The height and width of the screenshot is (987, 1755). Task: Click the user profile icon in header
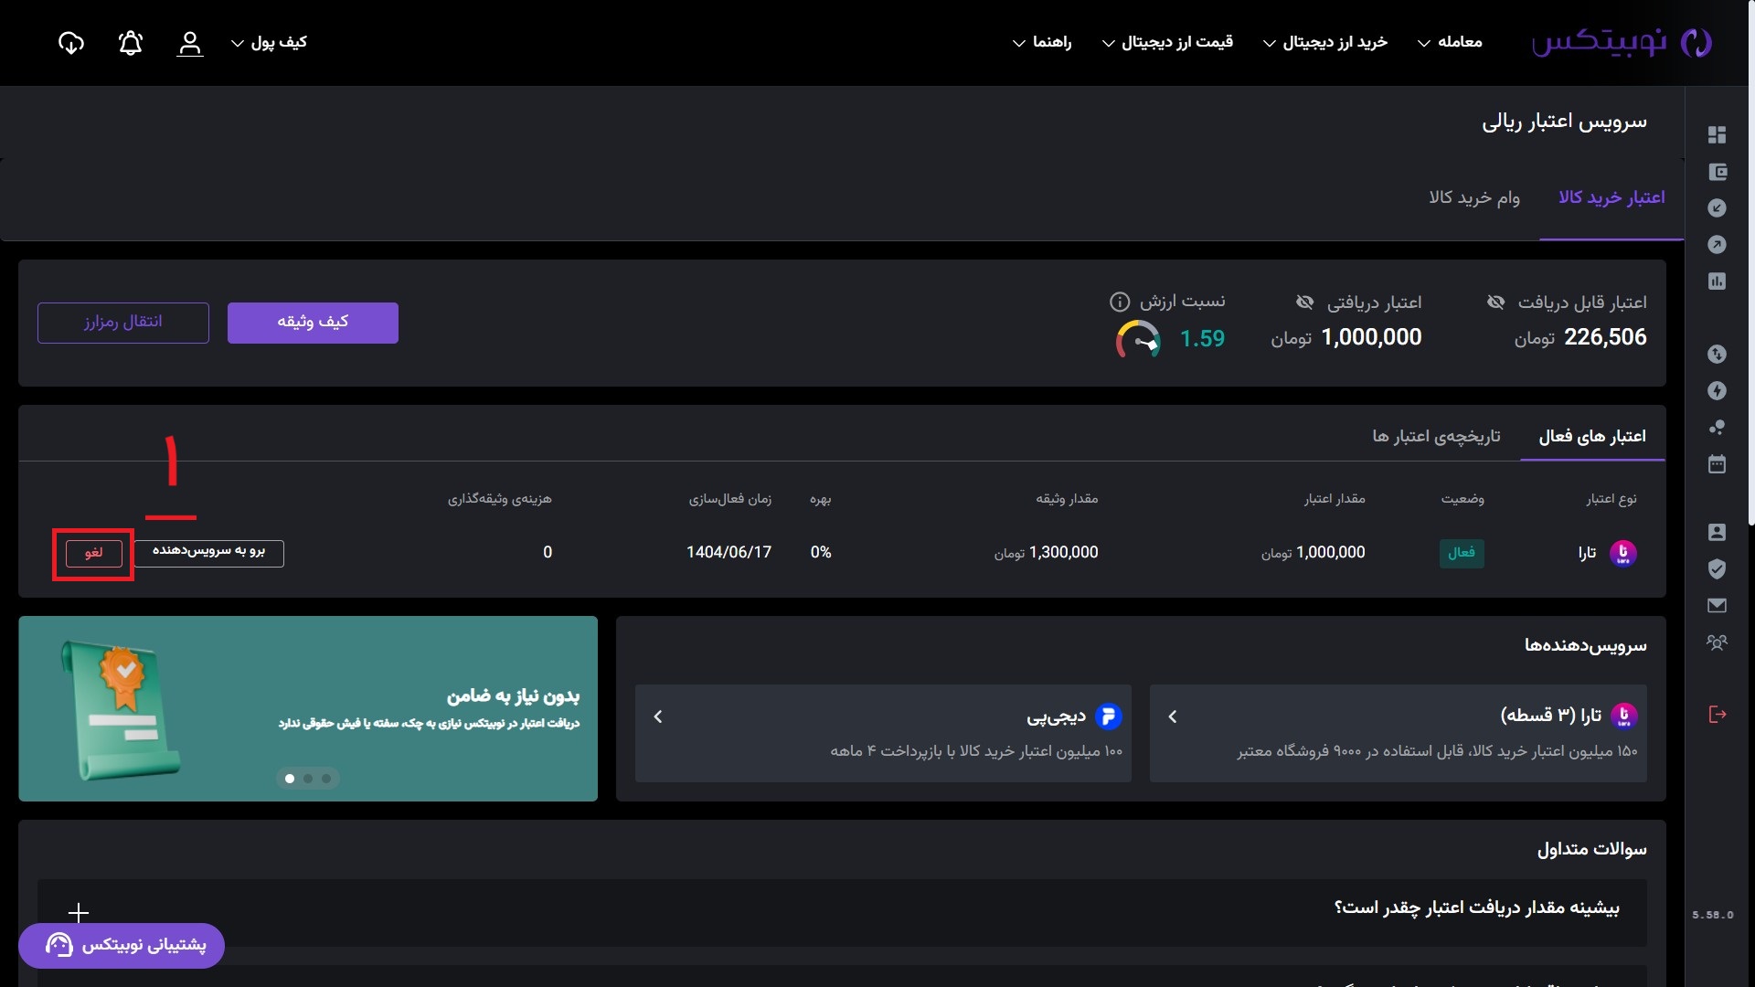coord(189,43)
